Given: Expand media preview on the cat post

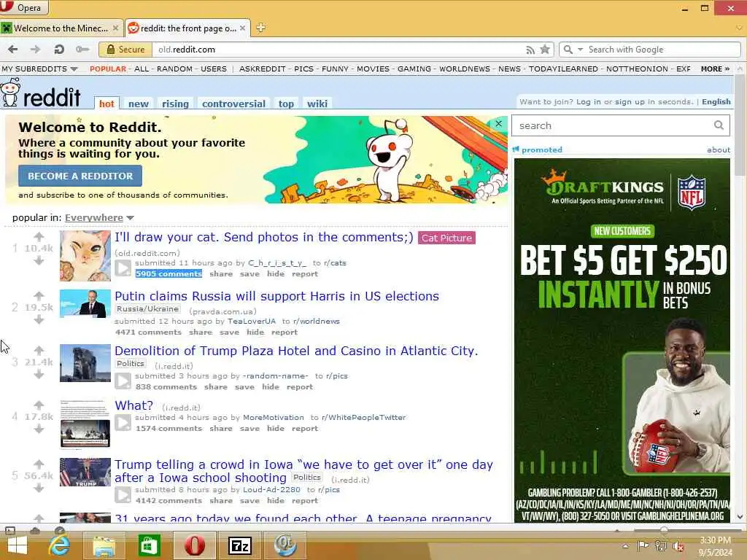Looking at the screenshot, I should (x=123, y=268).
